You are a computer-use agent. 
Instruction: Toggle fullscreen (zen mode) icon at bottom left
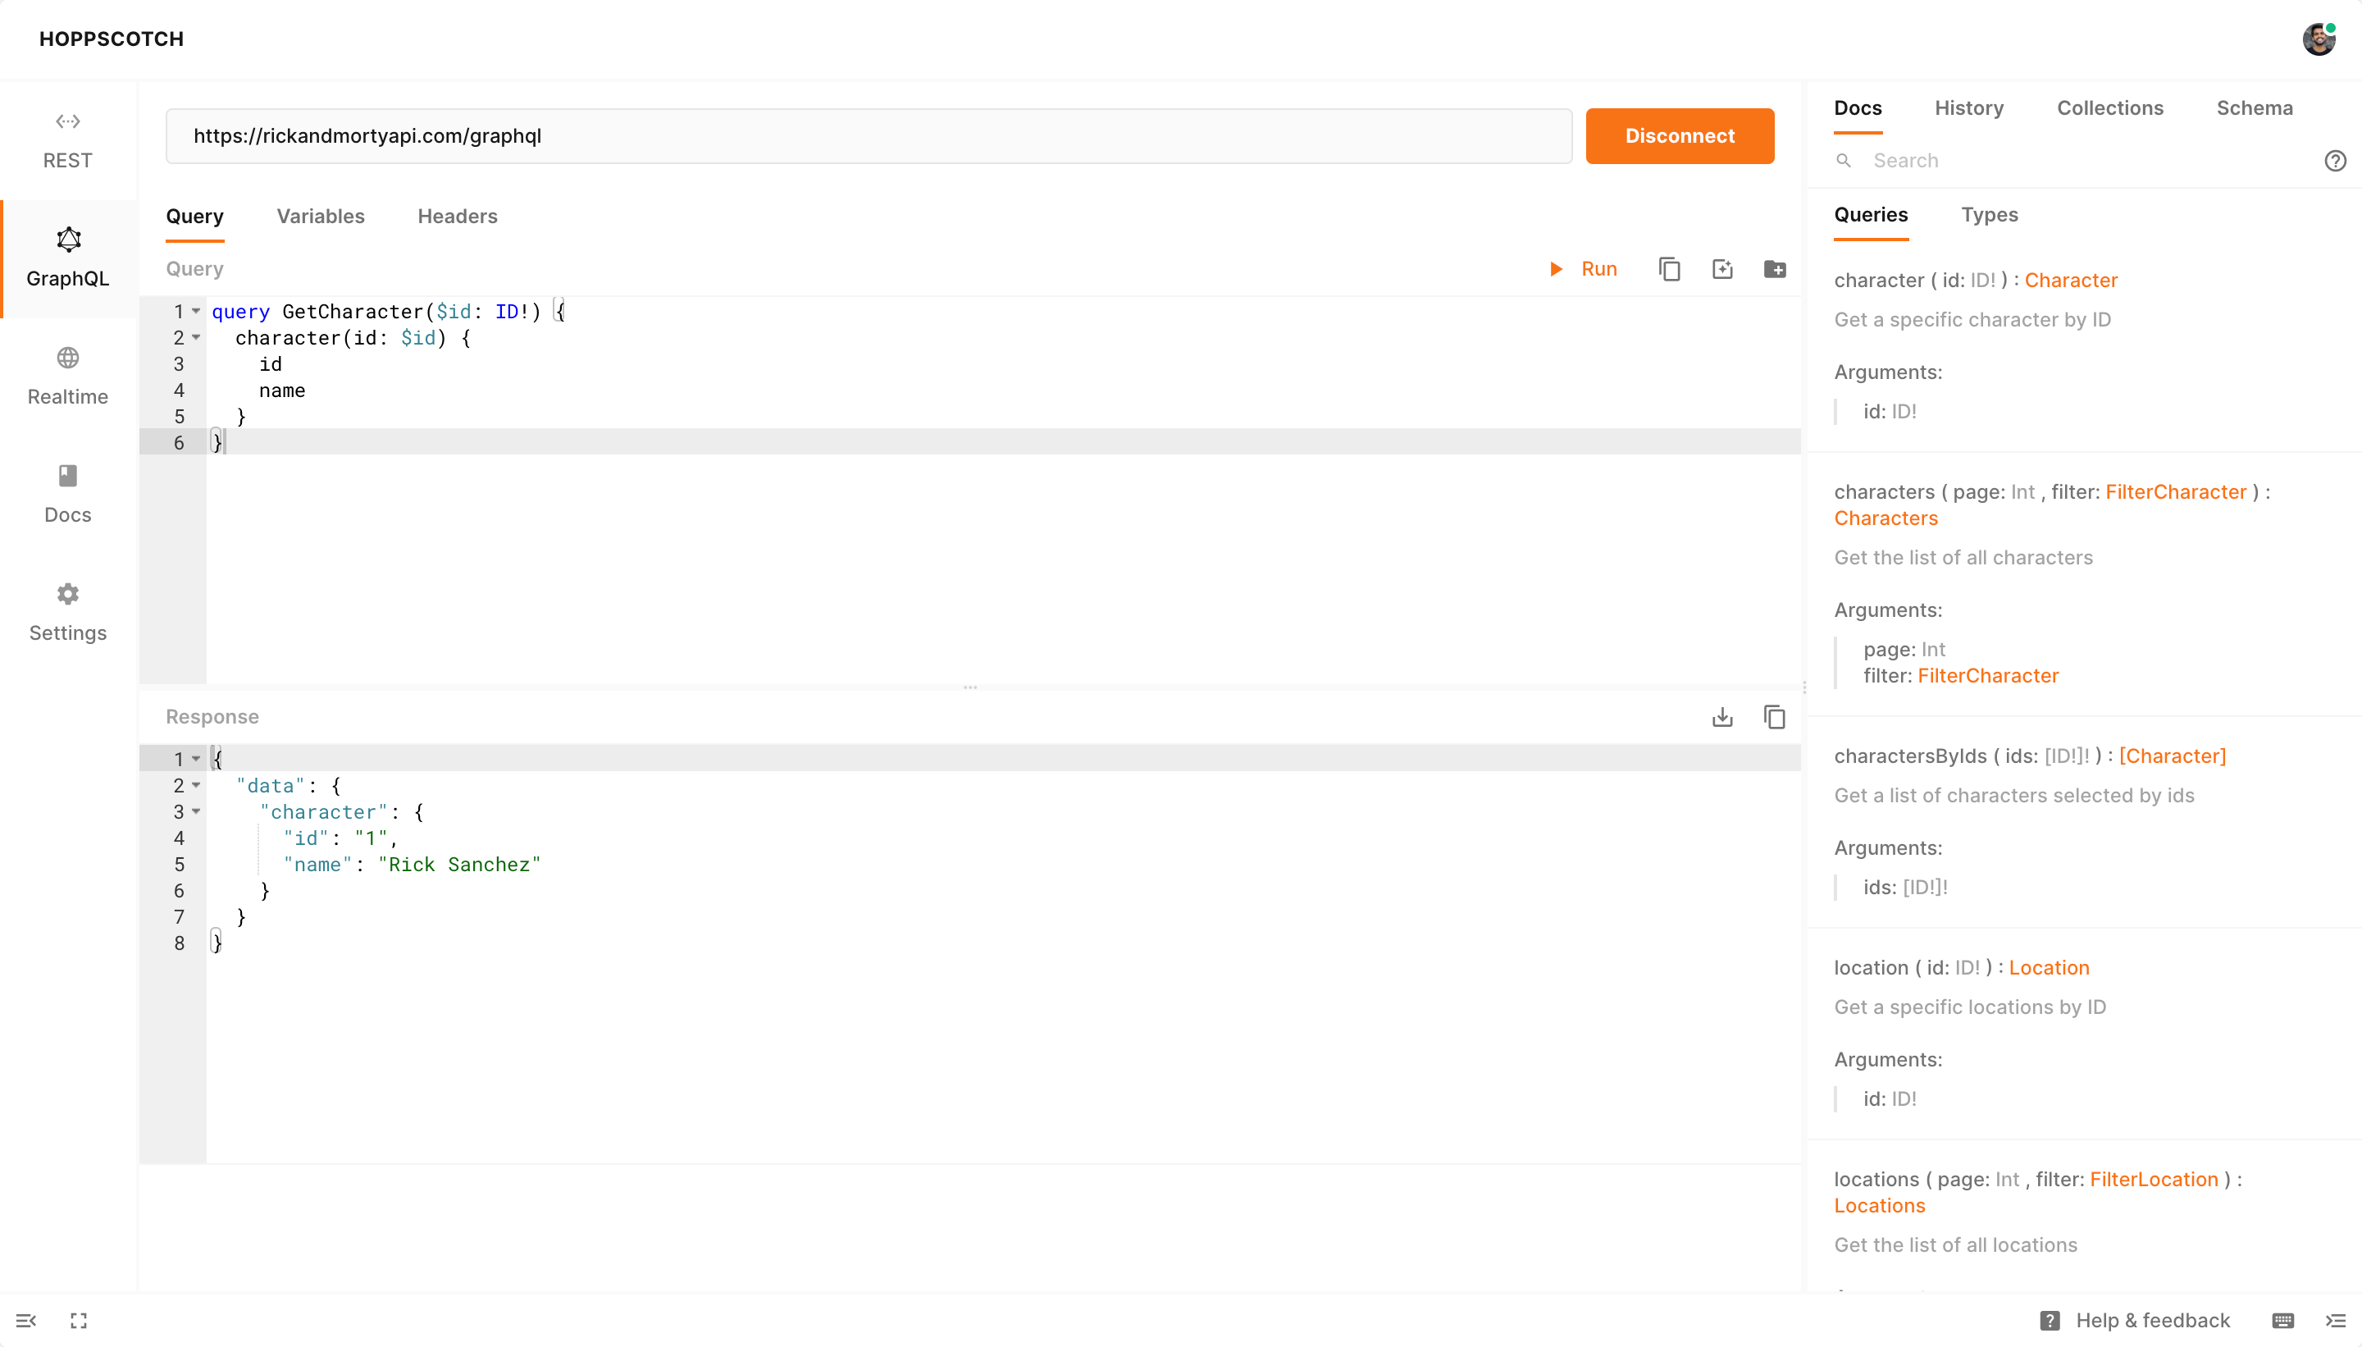click(79, 1320)
